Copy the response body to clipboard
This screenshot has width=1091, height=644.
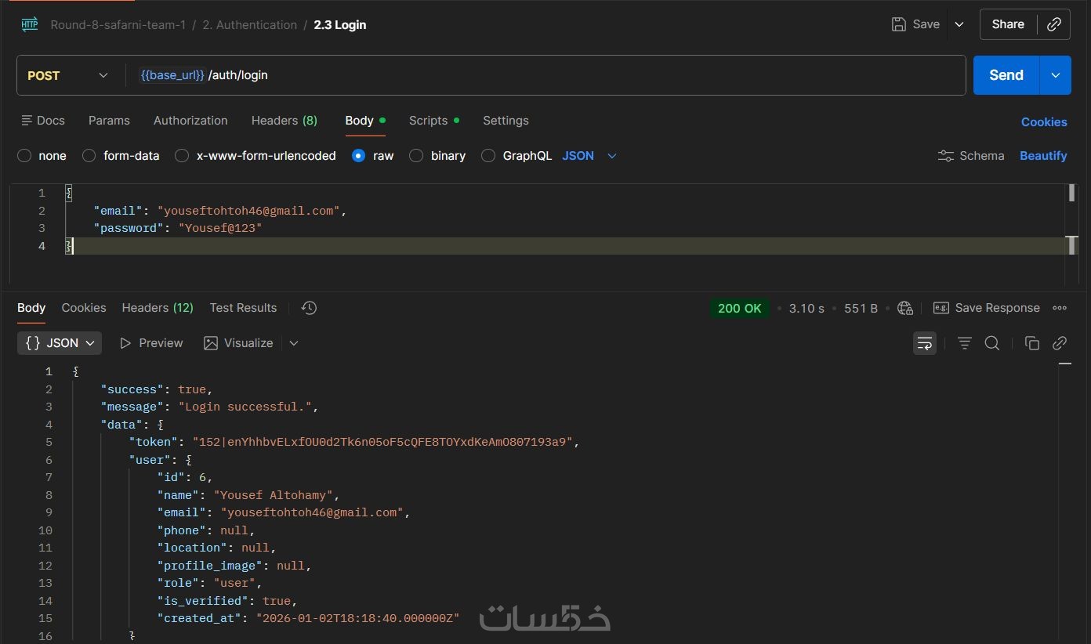pyautogui.click(x=1032, y=343)
